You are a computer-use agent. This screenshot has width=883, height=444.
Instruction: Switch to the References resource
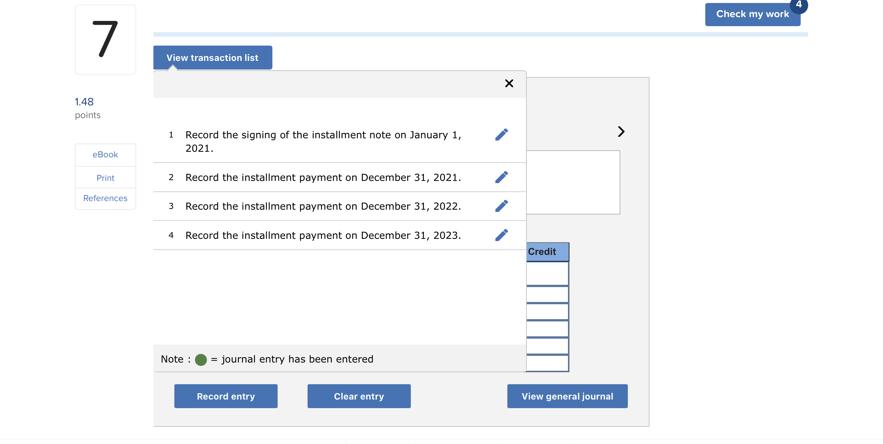click(x=105, y=198)
